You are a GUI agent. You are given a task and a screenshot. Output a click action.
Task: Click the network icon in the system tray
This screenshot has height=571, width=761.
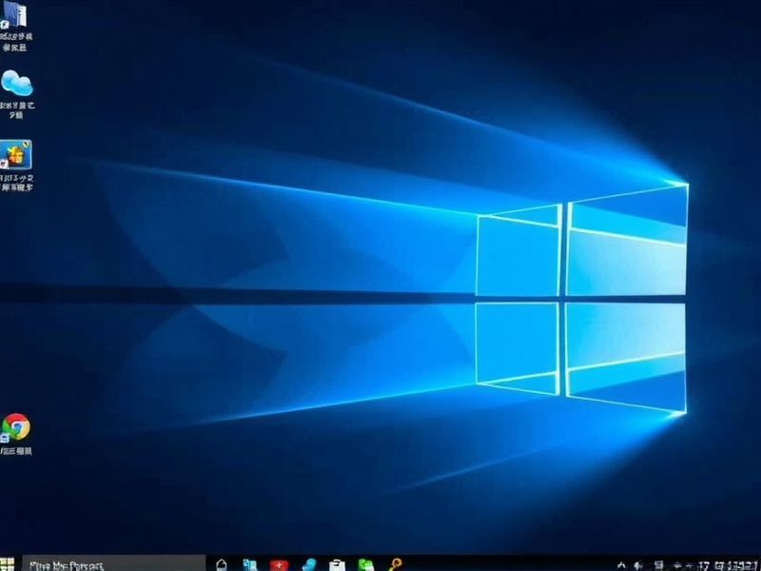[x=656, y=564]
